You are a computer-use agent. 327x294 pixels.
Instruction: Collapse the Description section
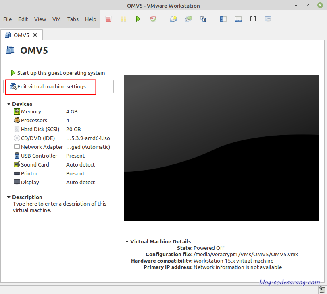[9, 197]
